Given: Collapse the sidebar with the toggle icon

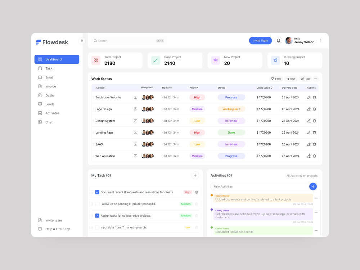Looking at the screenshot, I should [x=82, y=41].
